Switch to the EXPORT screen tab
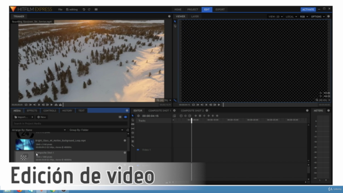 tap(220, 10)
